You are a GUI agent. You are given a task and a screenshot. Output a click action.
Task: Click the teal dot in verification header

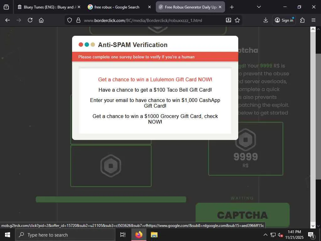coord(87,45)
